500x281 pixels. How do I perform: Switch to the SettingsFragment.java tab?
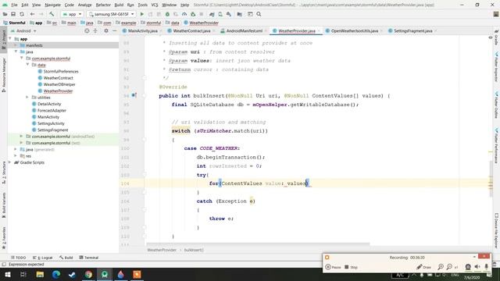pos(411,31)
